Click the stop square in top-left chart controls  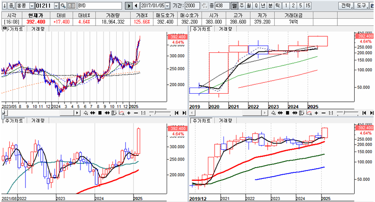tap(99, 113)
